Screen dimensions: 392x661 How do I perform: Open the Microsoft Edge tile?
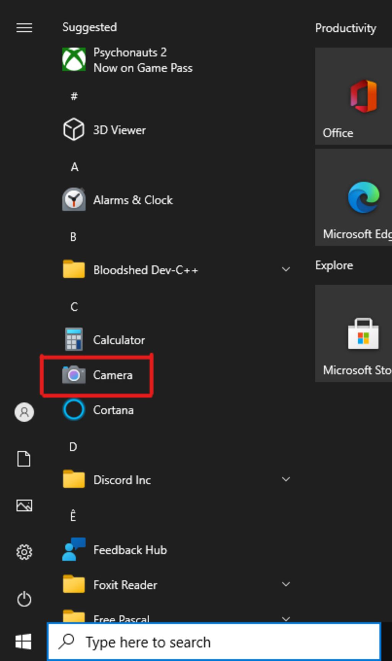pyautogui.click(x=353, y=197)
